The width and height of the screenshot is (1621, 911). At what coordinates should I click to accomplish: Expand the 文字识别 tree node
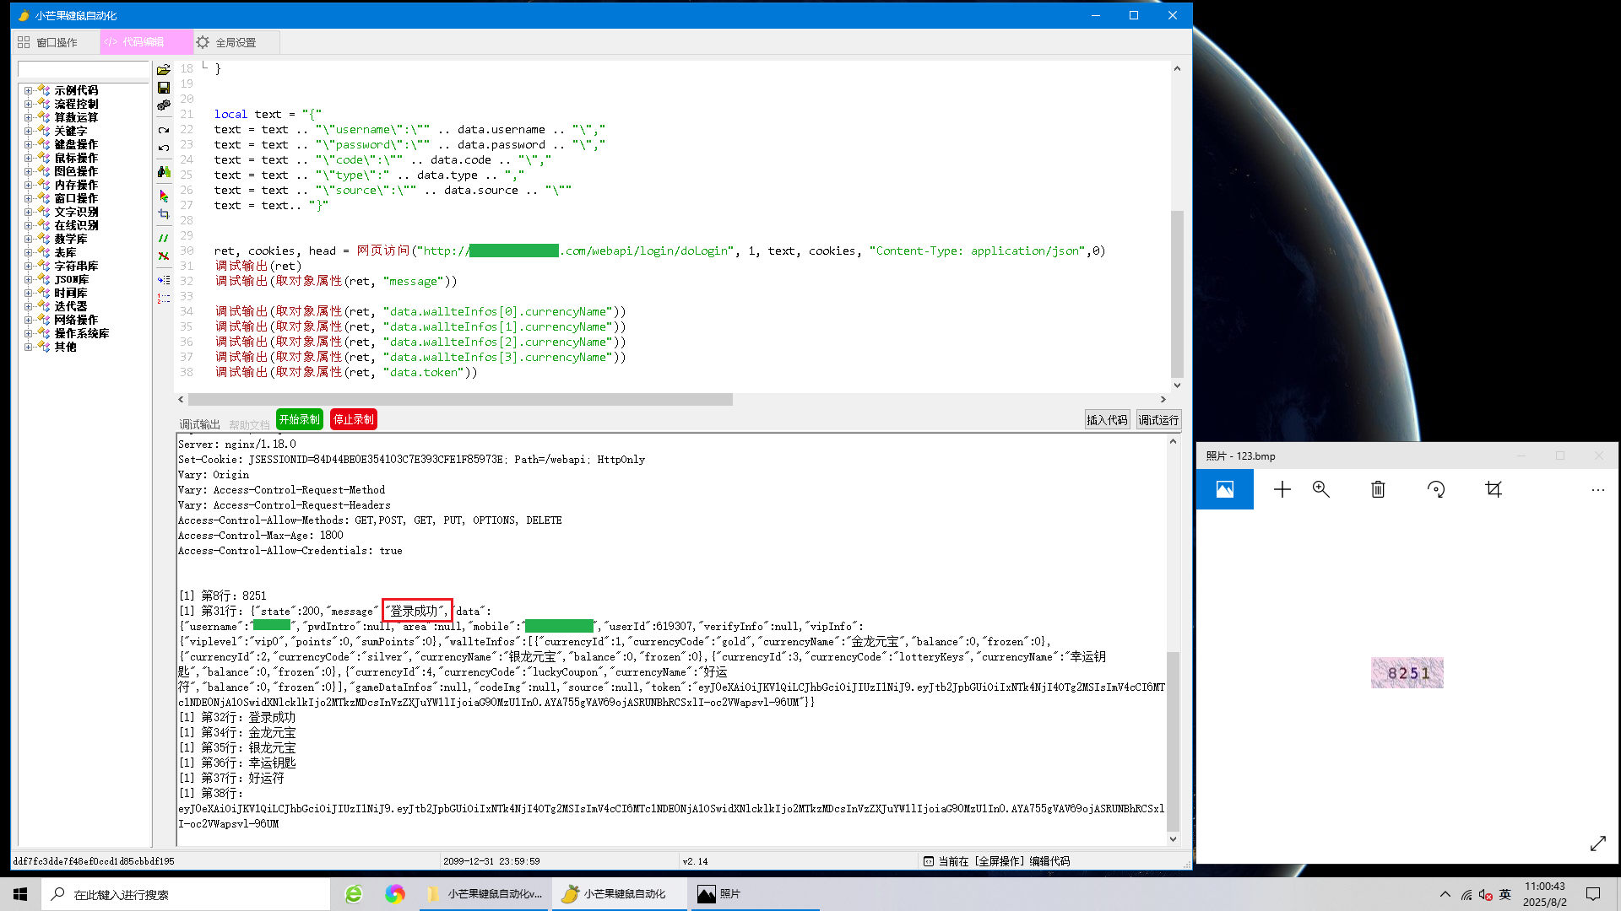click(x=28, y=212)
